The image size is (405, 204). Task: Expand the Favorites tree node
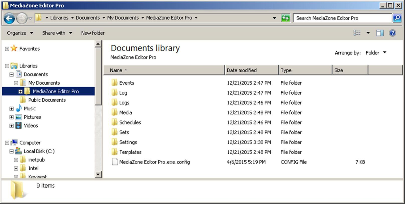pyautogui.click(x=7, y=49)
